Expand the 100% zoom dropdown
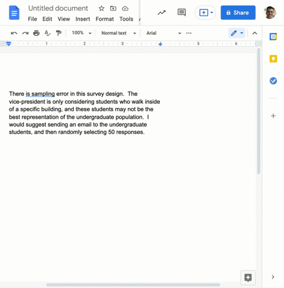 (82, 33)
